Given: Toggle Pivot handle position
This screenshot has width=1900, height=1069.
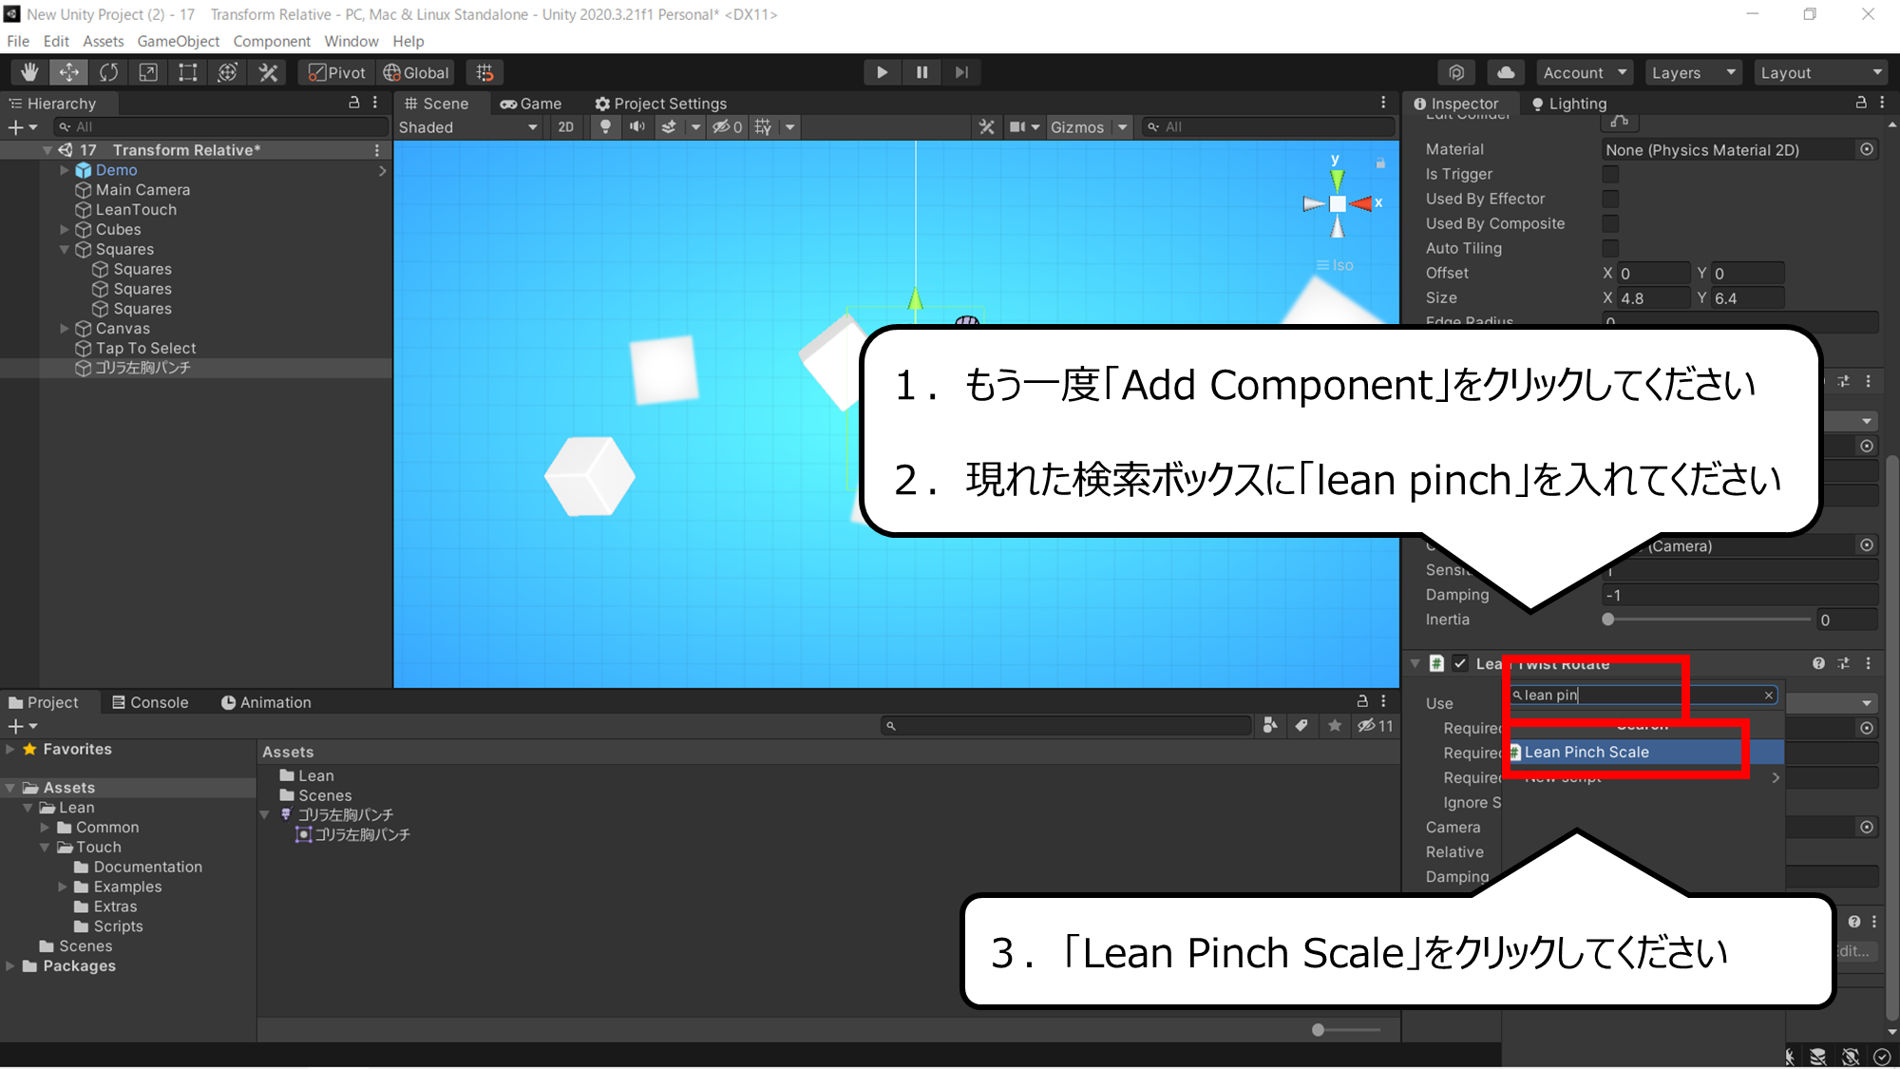Looking at the screenshot, I should [336, 72].
